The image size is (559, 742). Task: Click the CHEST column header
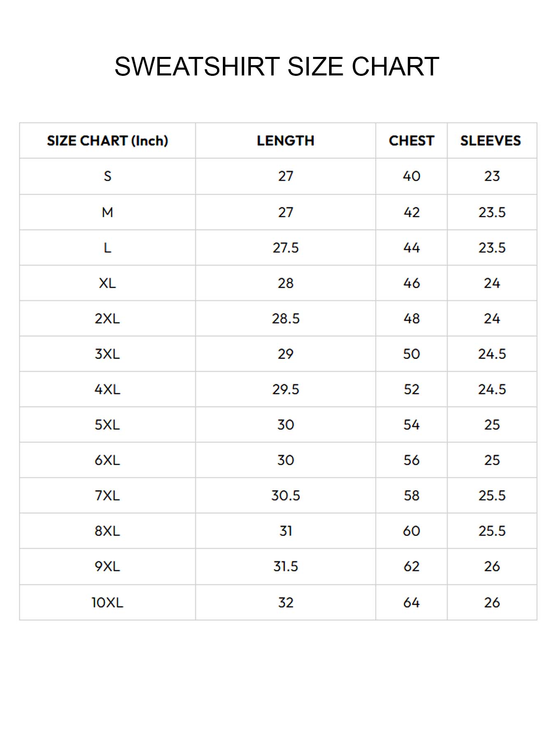coord(411,141)
